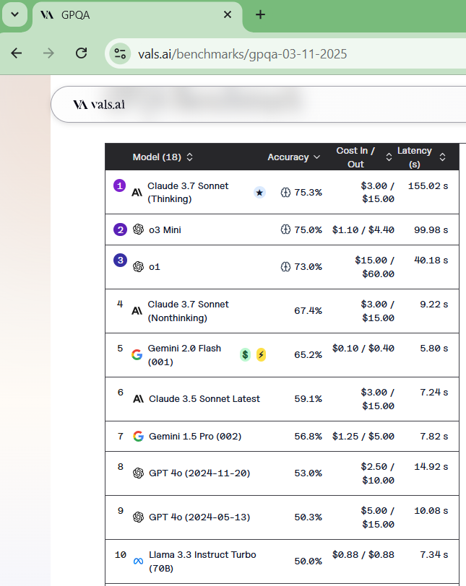
Task: Open Claude 3.7 Sonnet (Thinking) model row
Action: pos(282,193)
